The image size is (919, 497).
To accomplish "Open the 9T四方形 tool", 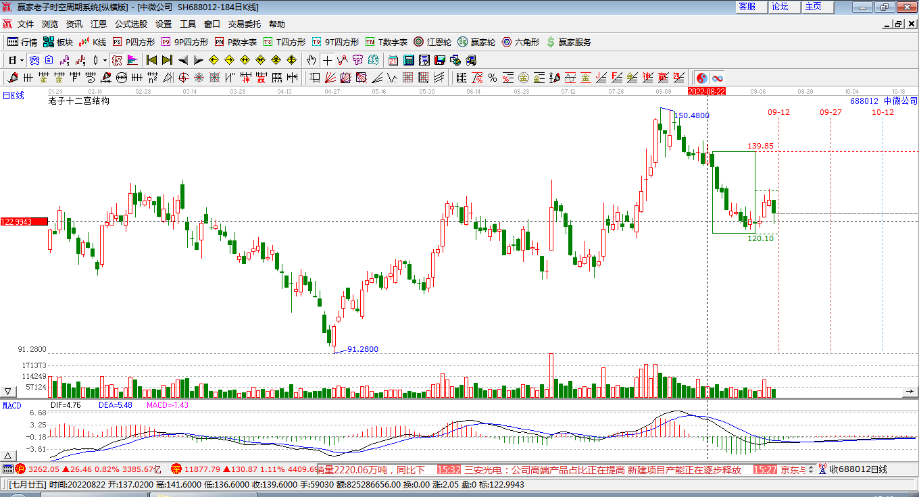I will tap(335, 42).
